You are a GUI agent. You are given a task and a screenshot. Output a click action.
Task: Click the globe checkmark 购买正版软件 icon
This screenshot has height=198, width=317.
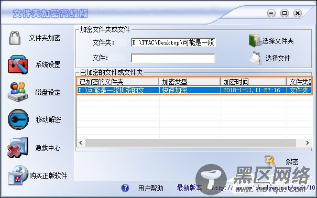click(x=18, y=175)
